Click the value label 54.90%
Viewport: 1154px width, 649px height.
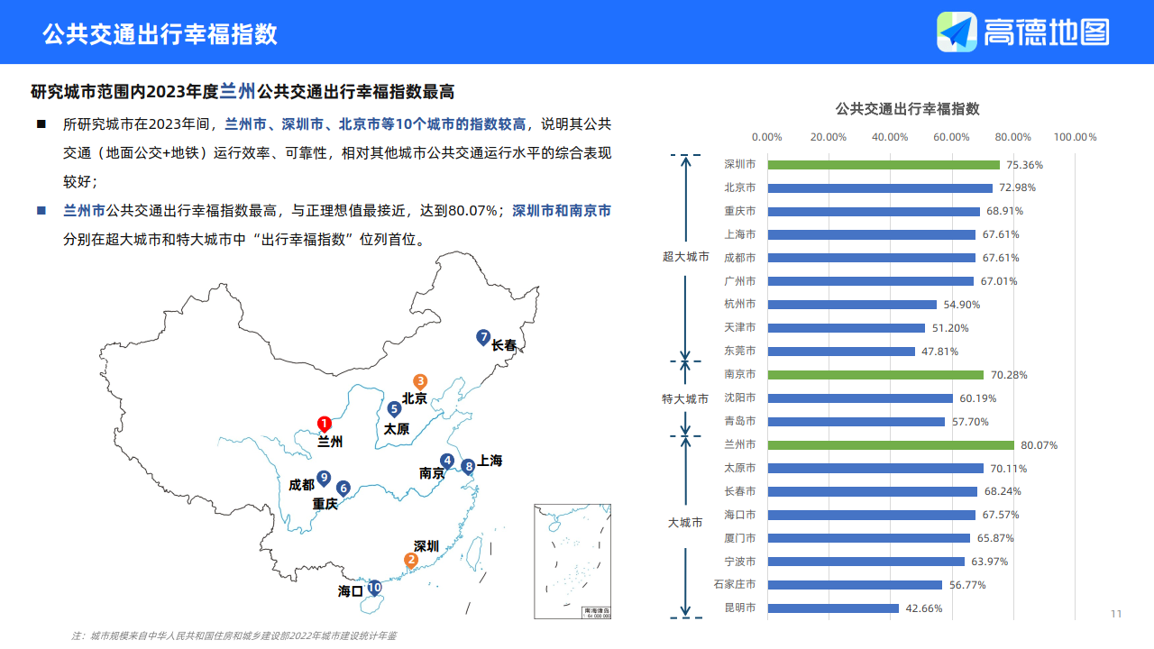point(961,305)
